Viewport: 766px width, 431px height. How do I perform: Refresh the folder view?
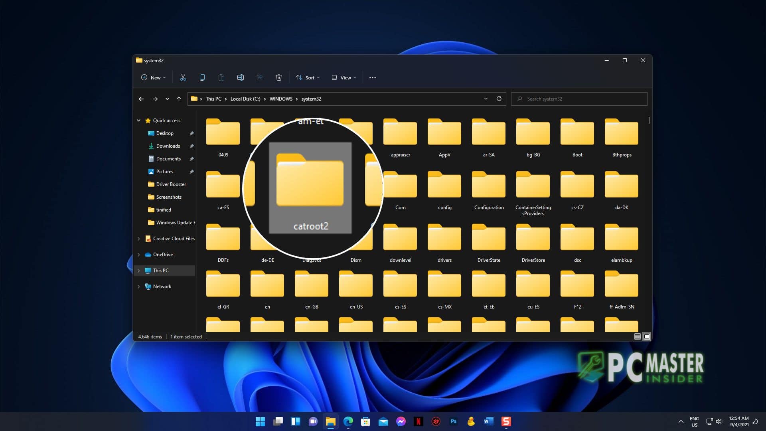[499, 99]
